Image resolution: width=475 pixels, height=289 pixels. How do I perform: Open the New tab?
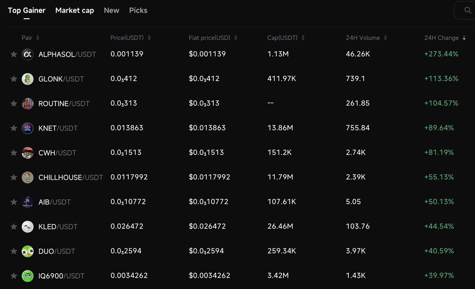pyautogui.click(x=112, y=11)
